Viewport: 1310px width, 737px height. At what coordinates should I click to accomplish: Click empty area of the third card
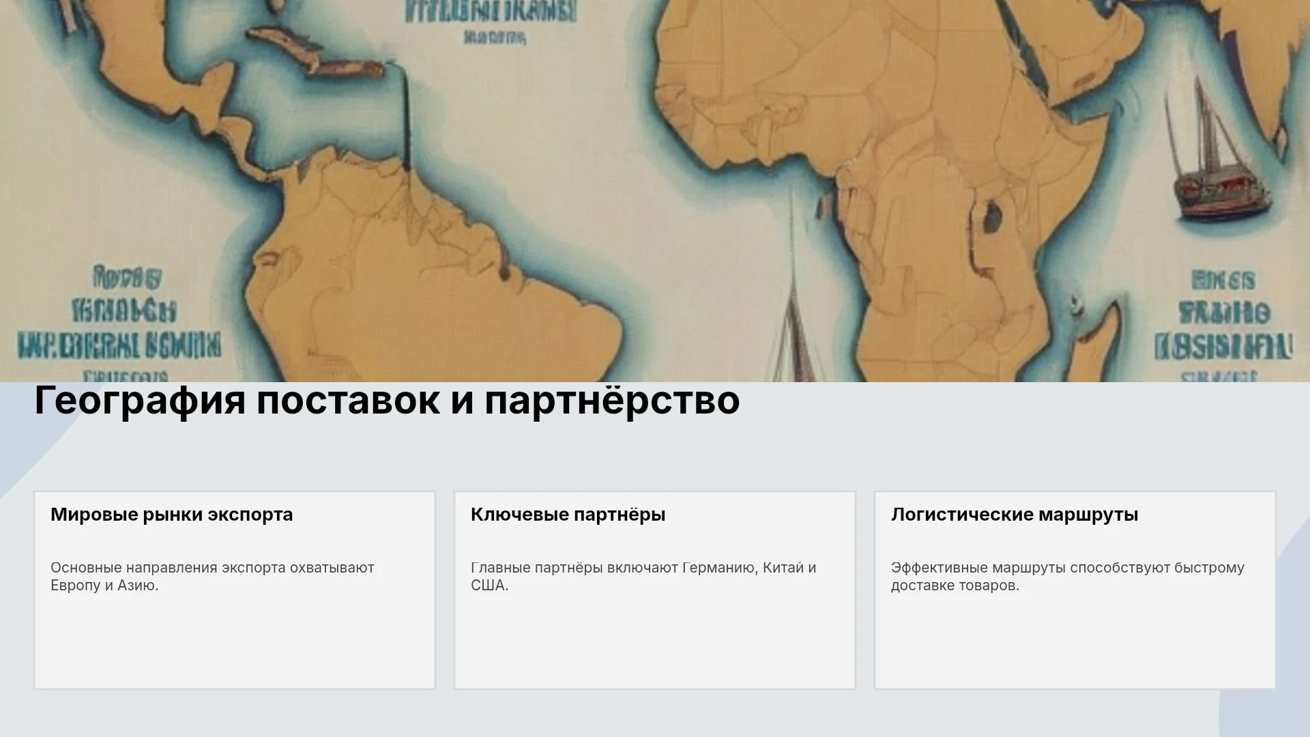[1075, 641]
